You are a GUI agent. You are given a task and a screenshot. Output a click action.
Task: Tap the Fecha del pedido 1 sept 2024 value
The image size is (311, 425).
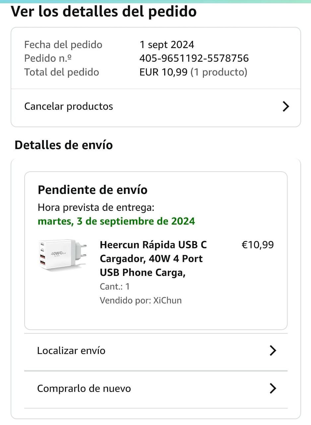tap(167, 44)
